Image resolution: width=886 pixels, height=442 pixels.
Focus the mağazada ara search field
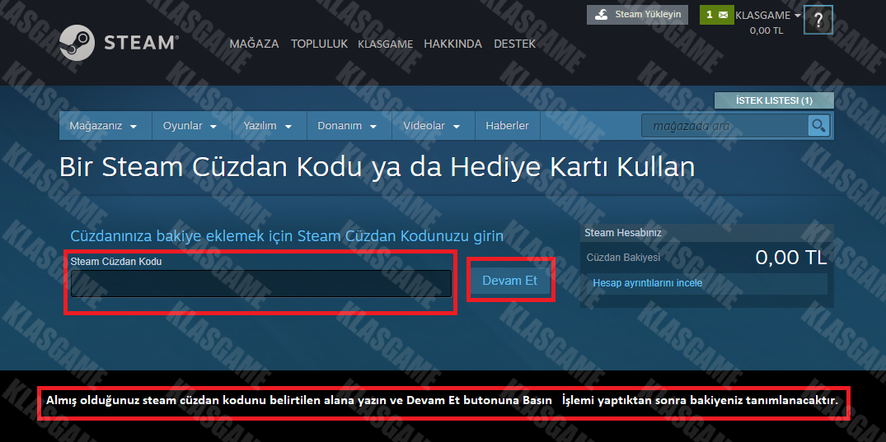click(x=725, y=125)
